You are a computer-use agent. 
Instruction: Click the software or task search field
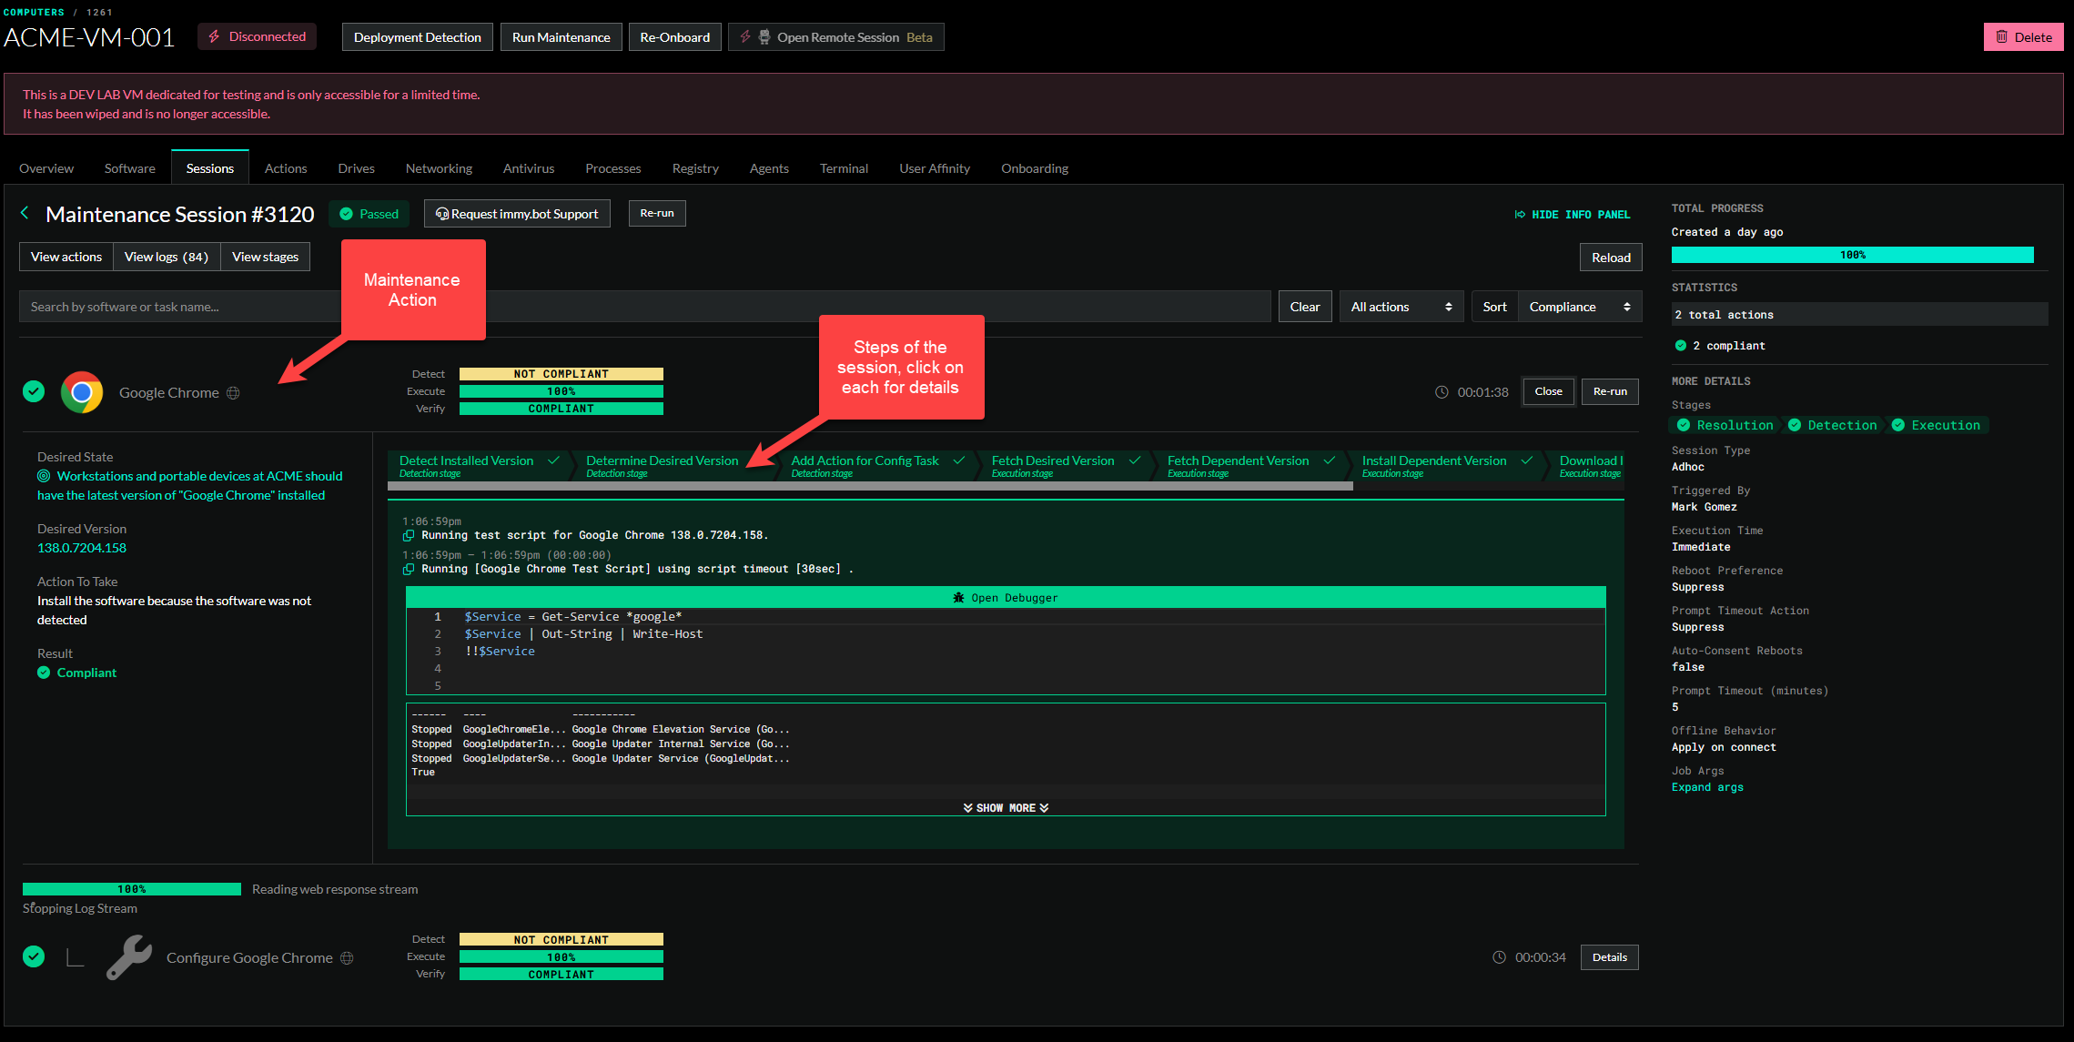[182, 307]
